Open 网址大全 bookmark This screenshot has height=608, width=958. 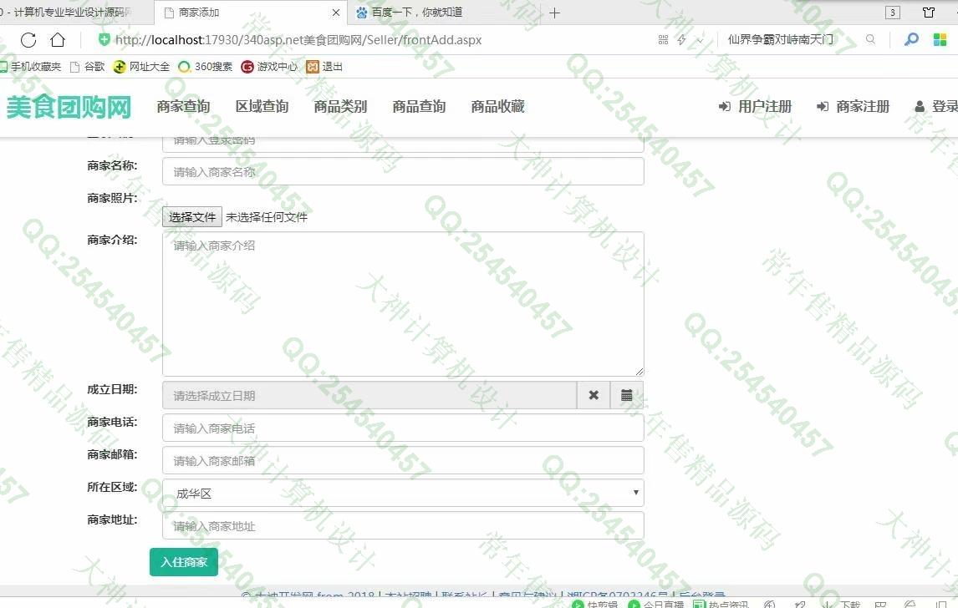[142, 67]
